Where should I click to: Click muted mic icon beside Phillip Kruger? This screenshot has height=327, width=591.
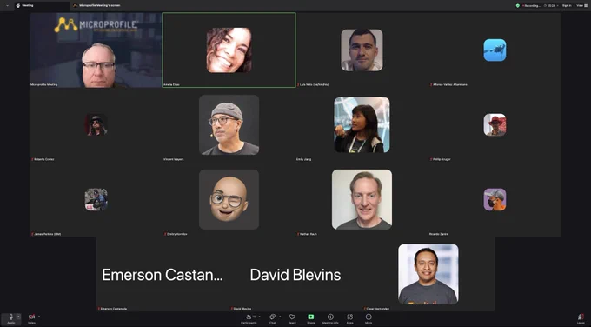coord(431,159)
